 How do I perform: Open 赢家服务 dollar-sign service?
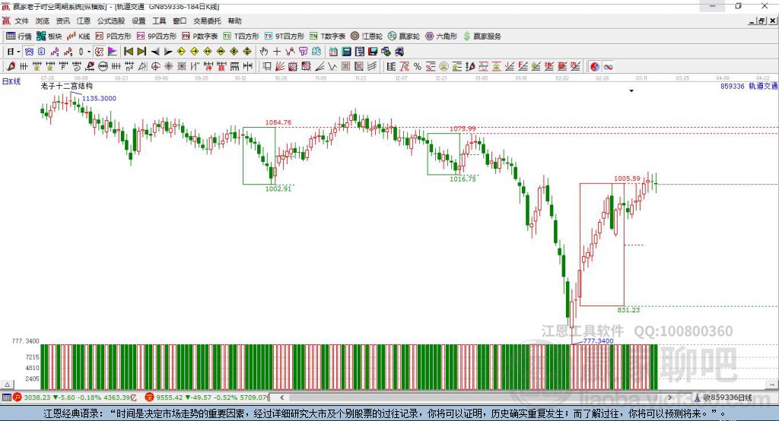(x=482, y=36)
